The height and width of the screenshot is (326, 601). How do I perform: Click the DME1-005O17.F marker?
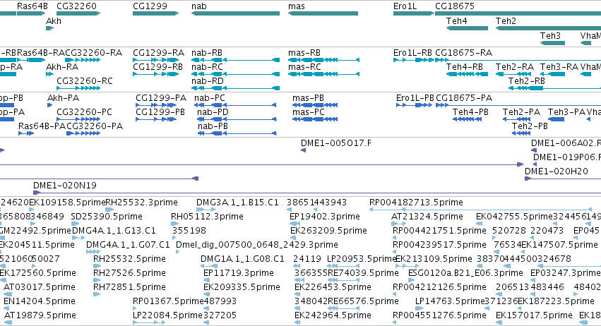point(303,150)
